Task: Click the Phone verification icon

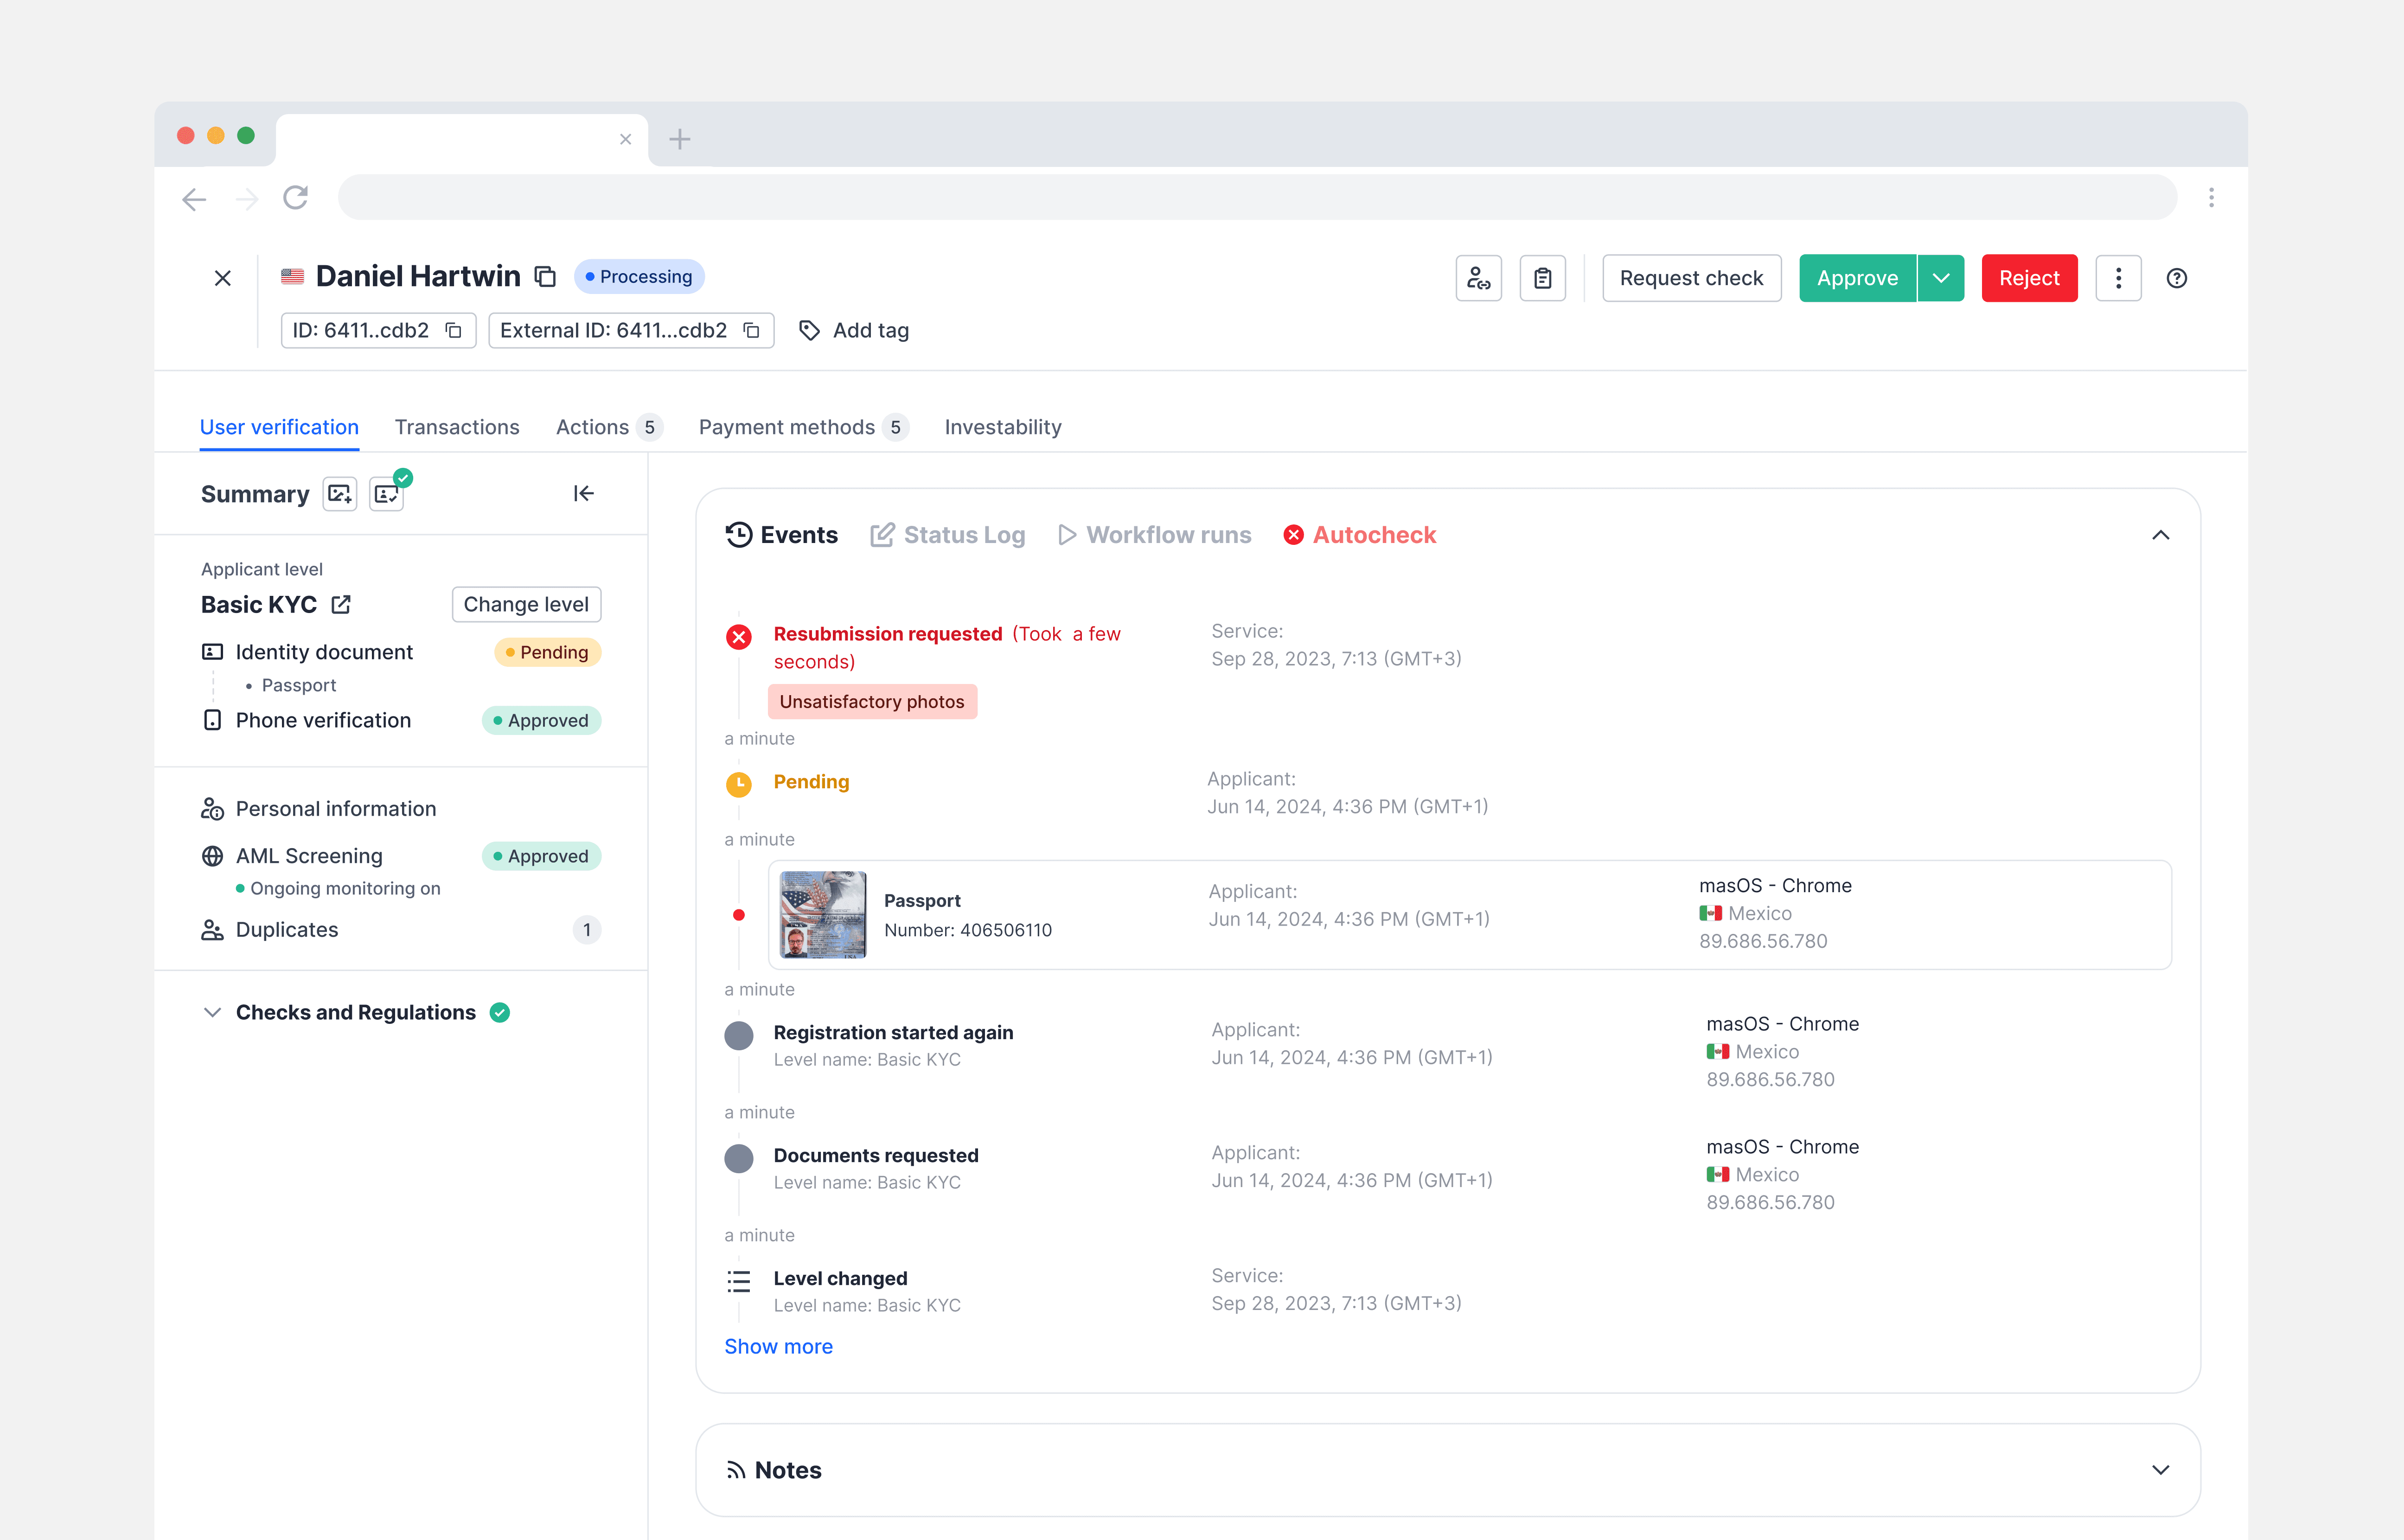Action: click(212, 720)
